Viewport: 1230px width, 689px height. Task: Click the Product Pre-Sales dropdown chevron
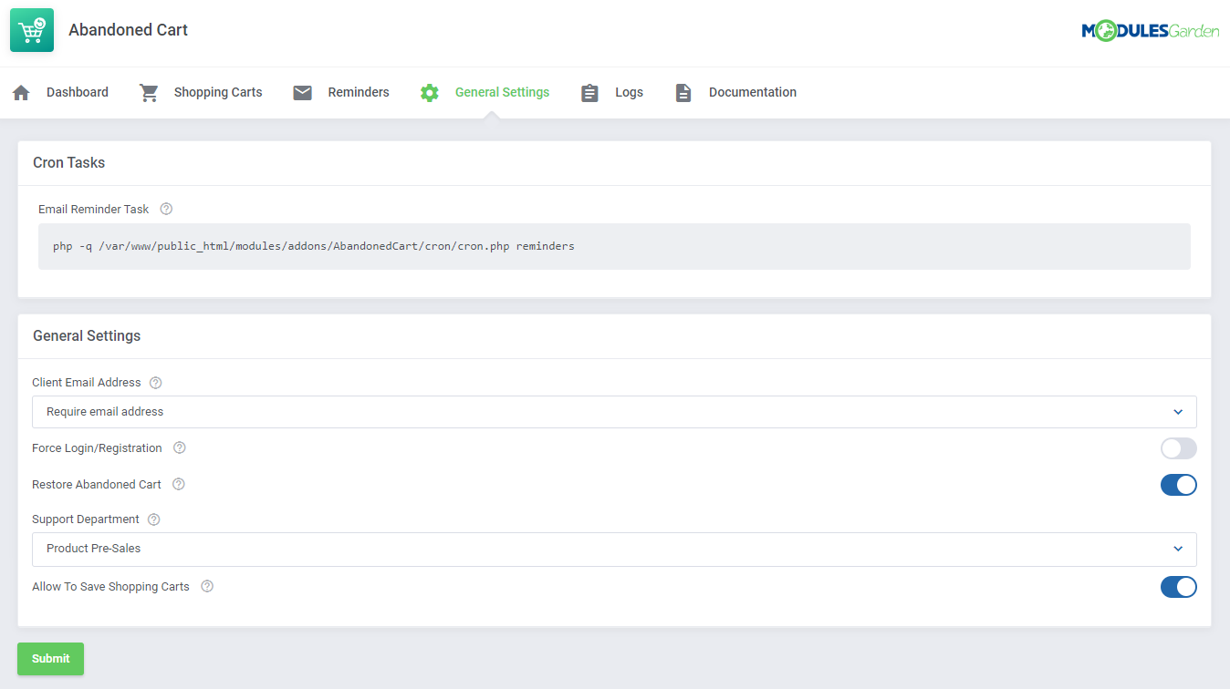(x=1177, y=549)
